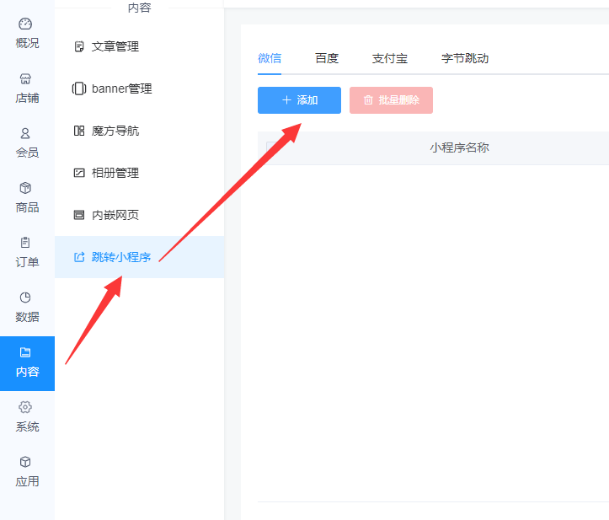
Task: Click the 数据 pie chart icon
Action: (x=25, y=298)
